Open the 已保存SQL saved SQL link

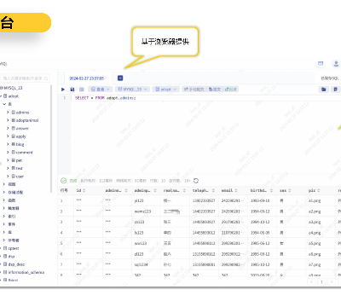pyautogui.click(x=330, y=78)
